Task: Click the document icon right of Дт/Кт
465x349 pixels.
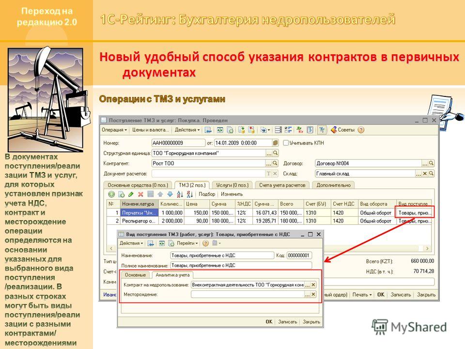Action: [x=310, y=130]
